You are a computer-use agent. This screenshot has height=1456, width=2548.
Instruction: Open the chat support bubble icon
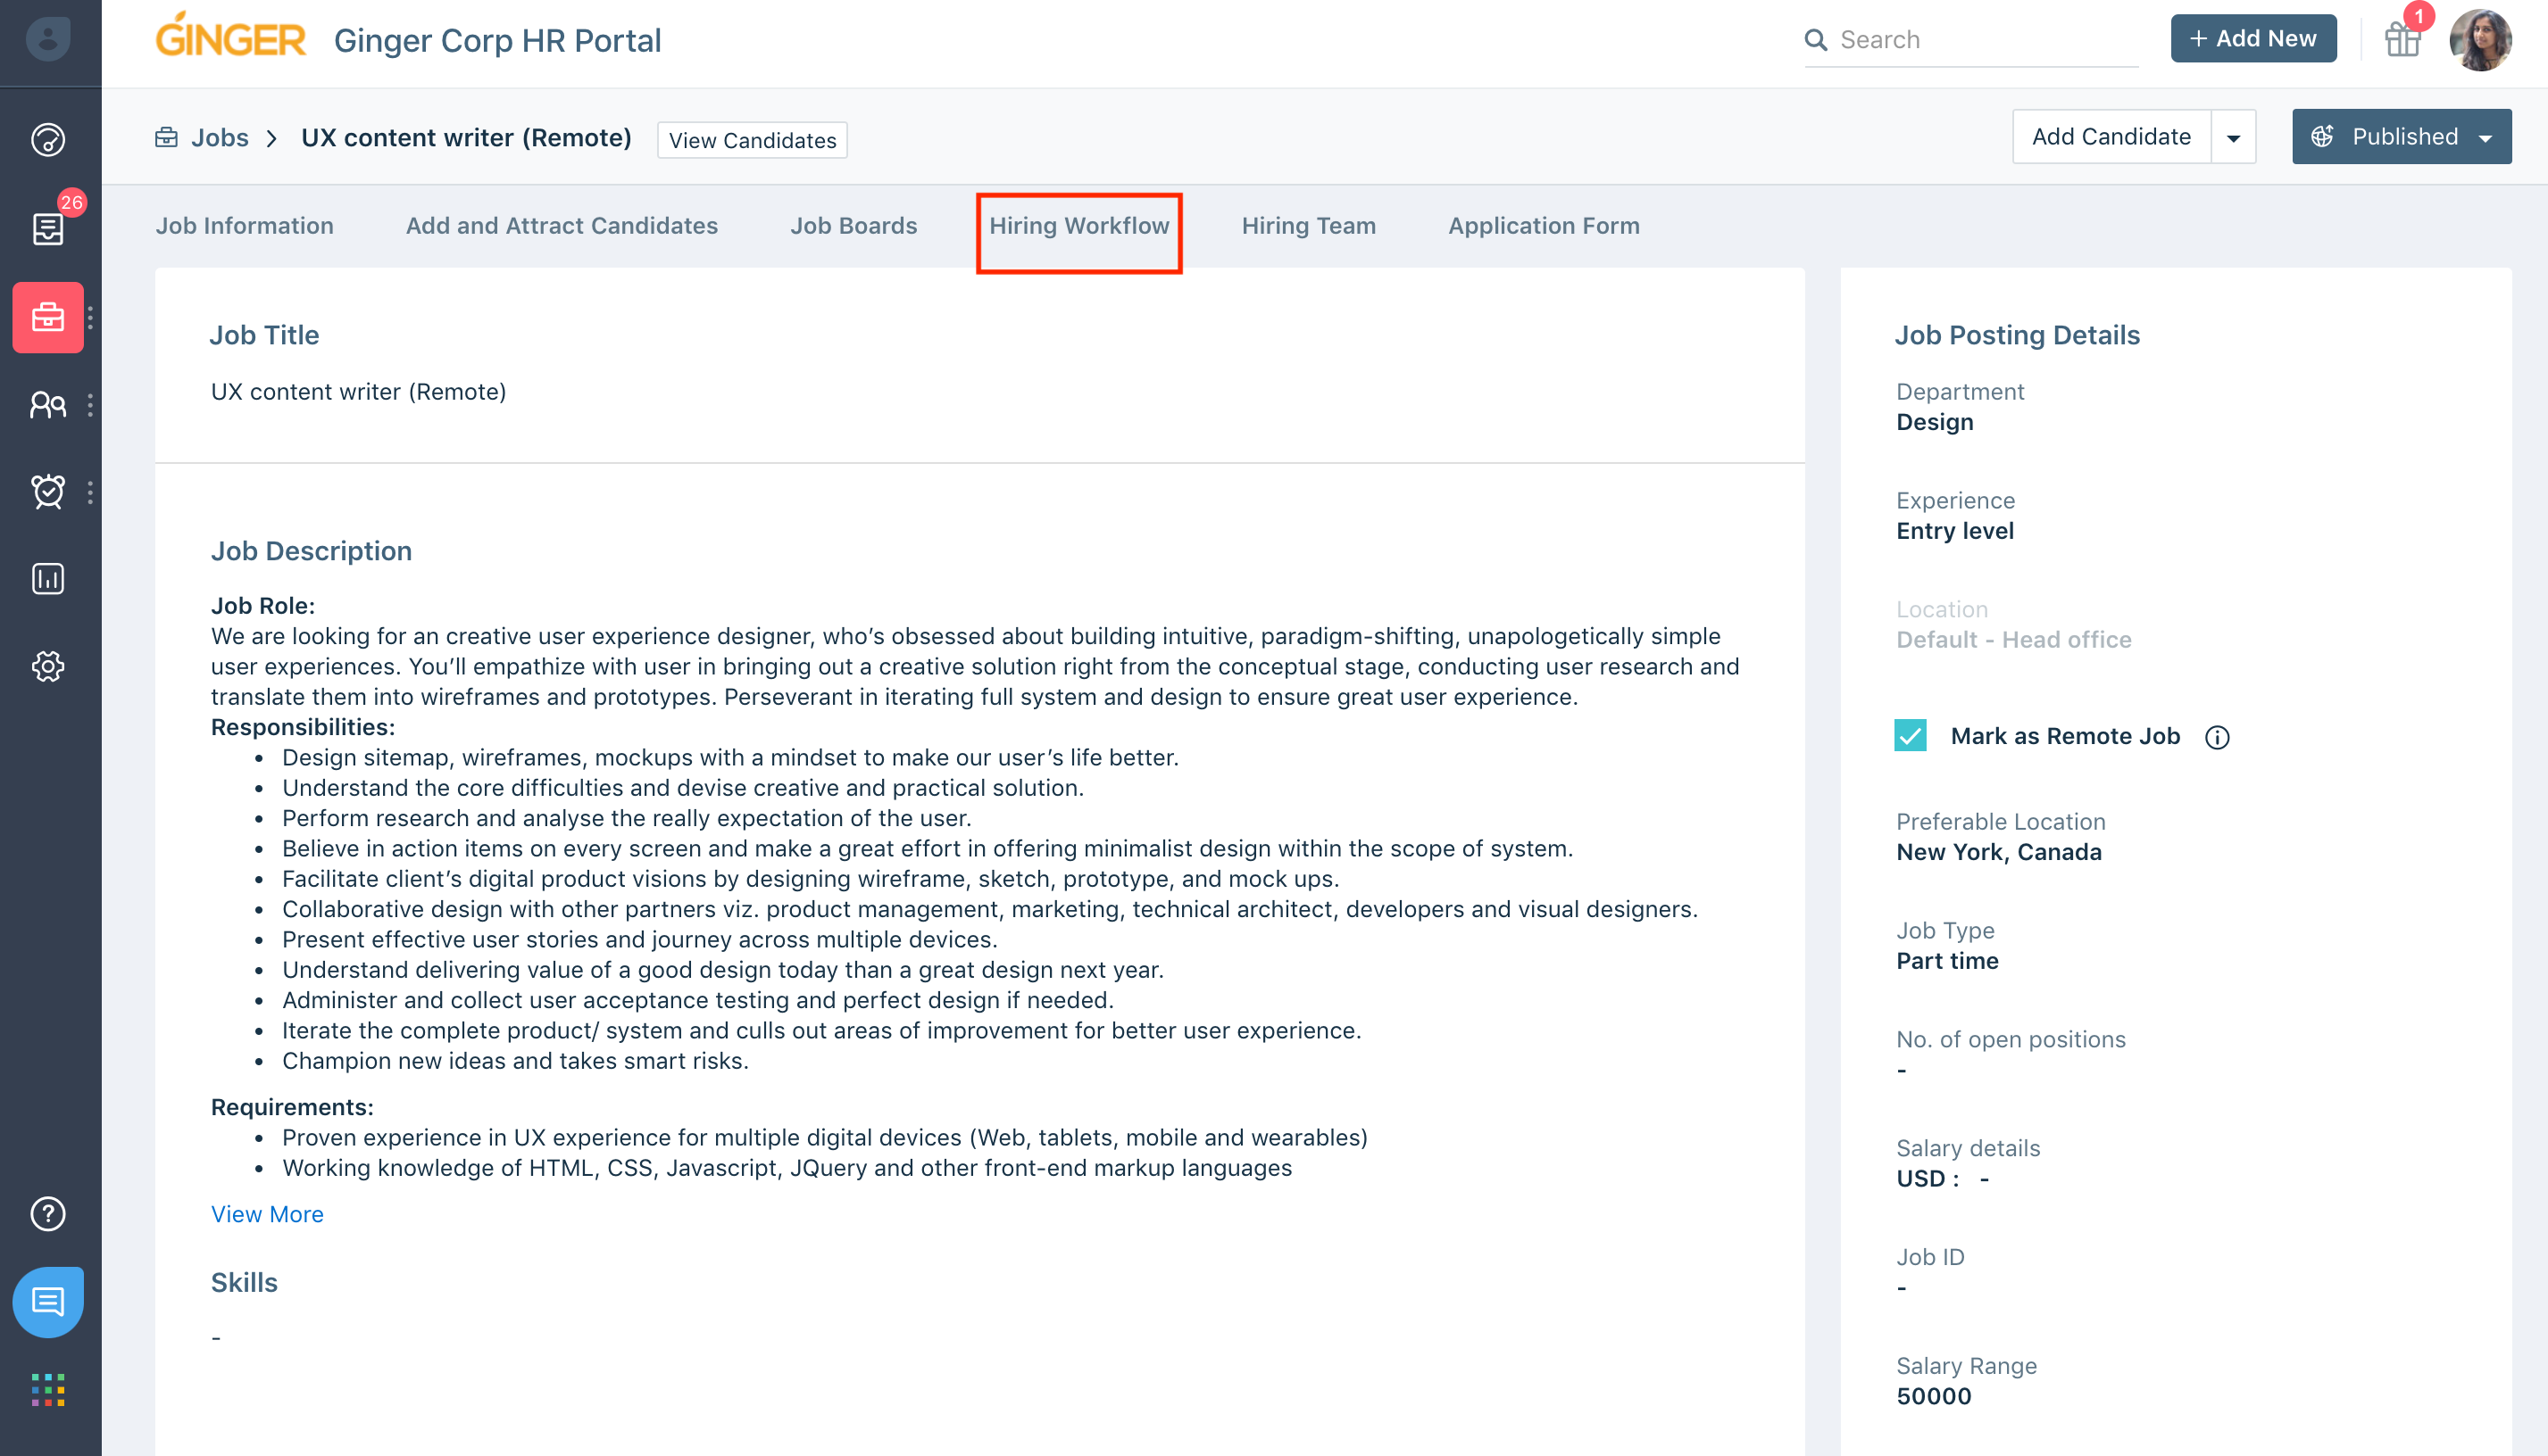tap(48, 1302)
